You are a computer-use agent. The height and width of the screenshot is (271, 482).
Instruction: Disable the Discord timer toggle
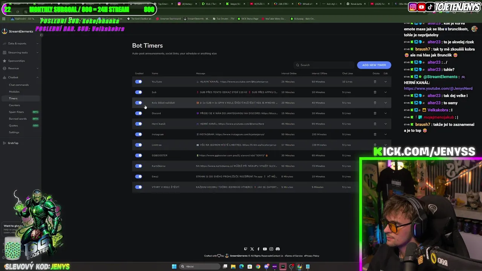[x=139, y=113]
